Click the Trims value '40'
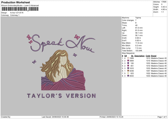Image resolution: width=168 pixels, height=119 pixels. 136,25
